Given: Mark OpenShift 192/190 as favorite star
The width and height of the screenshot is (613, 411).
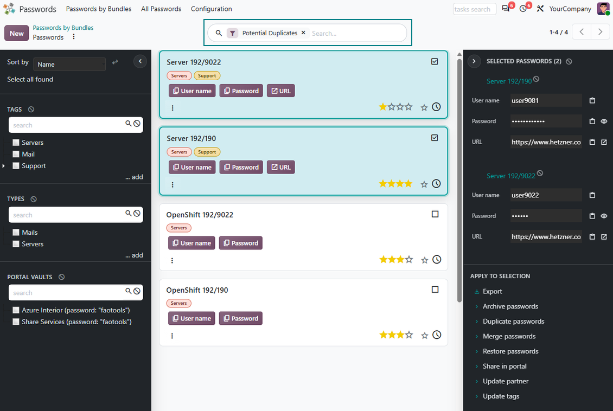Looking at the screenshot, I should coord(425,336).
